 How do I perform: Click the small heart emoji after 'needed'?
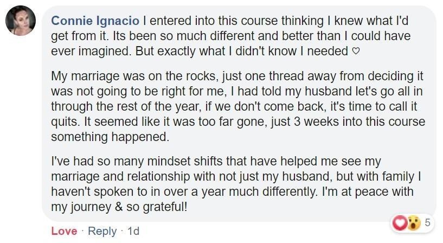click(x=356, y=52)
